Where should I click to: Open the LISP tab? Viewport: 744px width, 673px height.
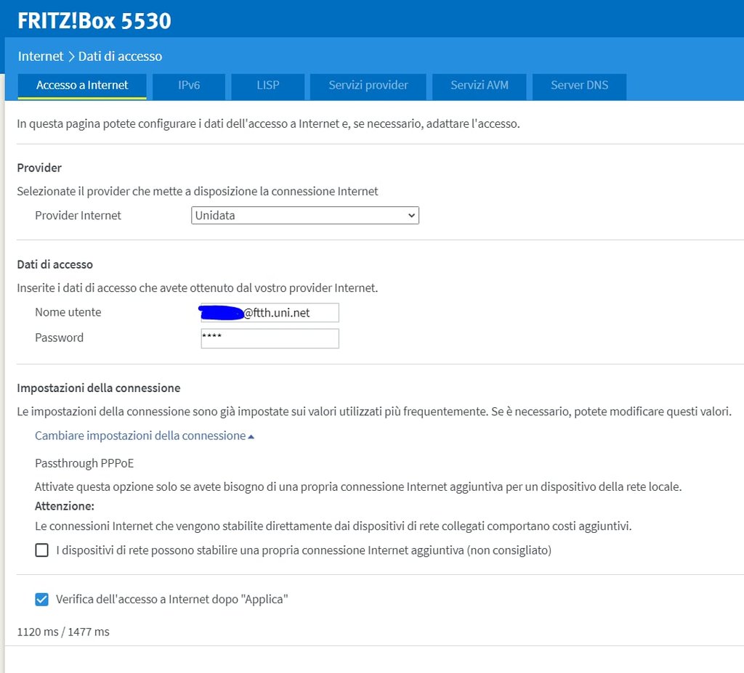click(267, 86)
